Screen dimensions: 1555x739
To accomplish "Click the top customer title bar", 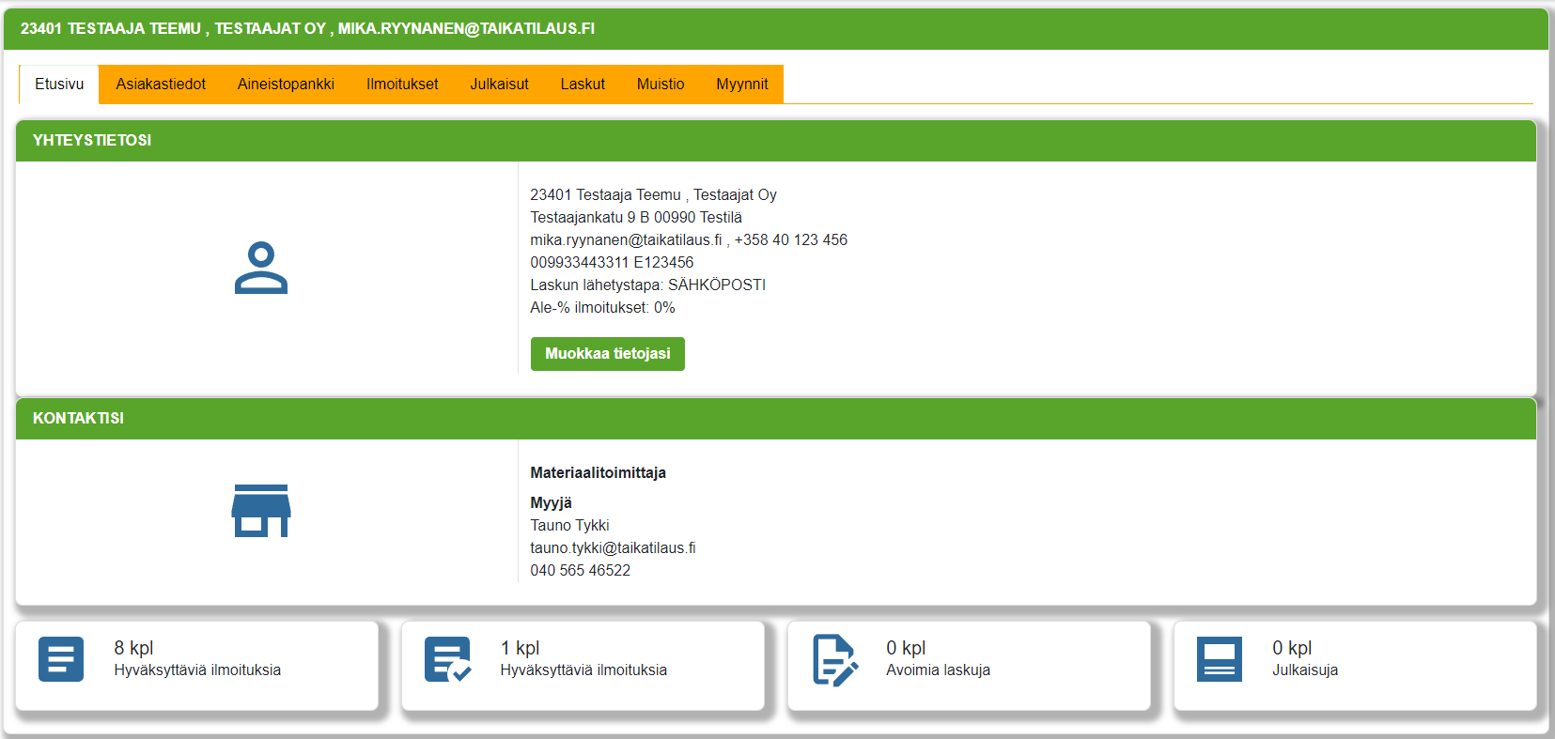I will [x=776, y=29].
